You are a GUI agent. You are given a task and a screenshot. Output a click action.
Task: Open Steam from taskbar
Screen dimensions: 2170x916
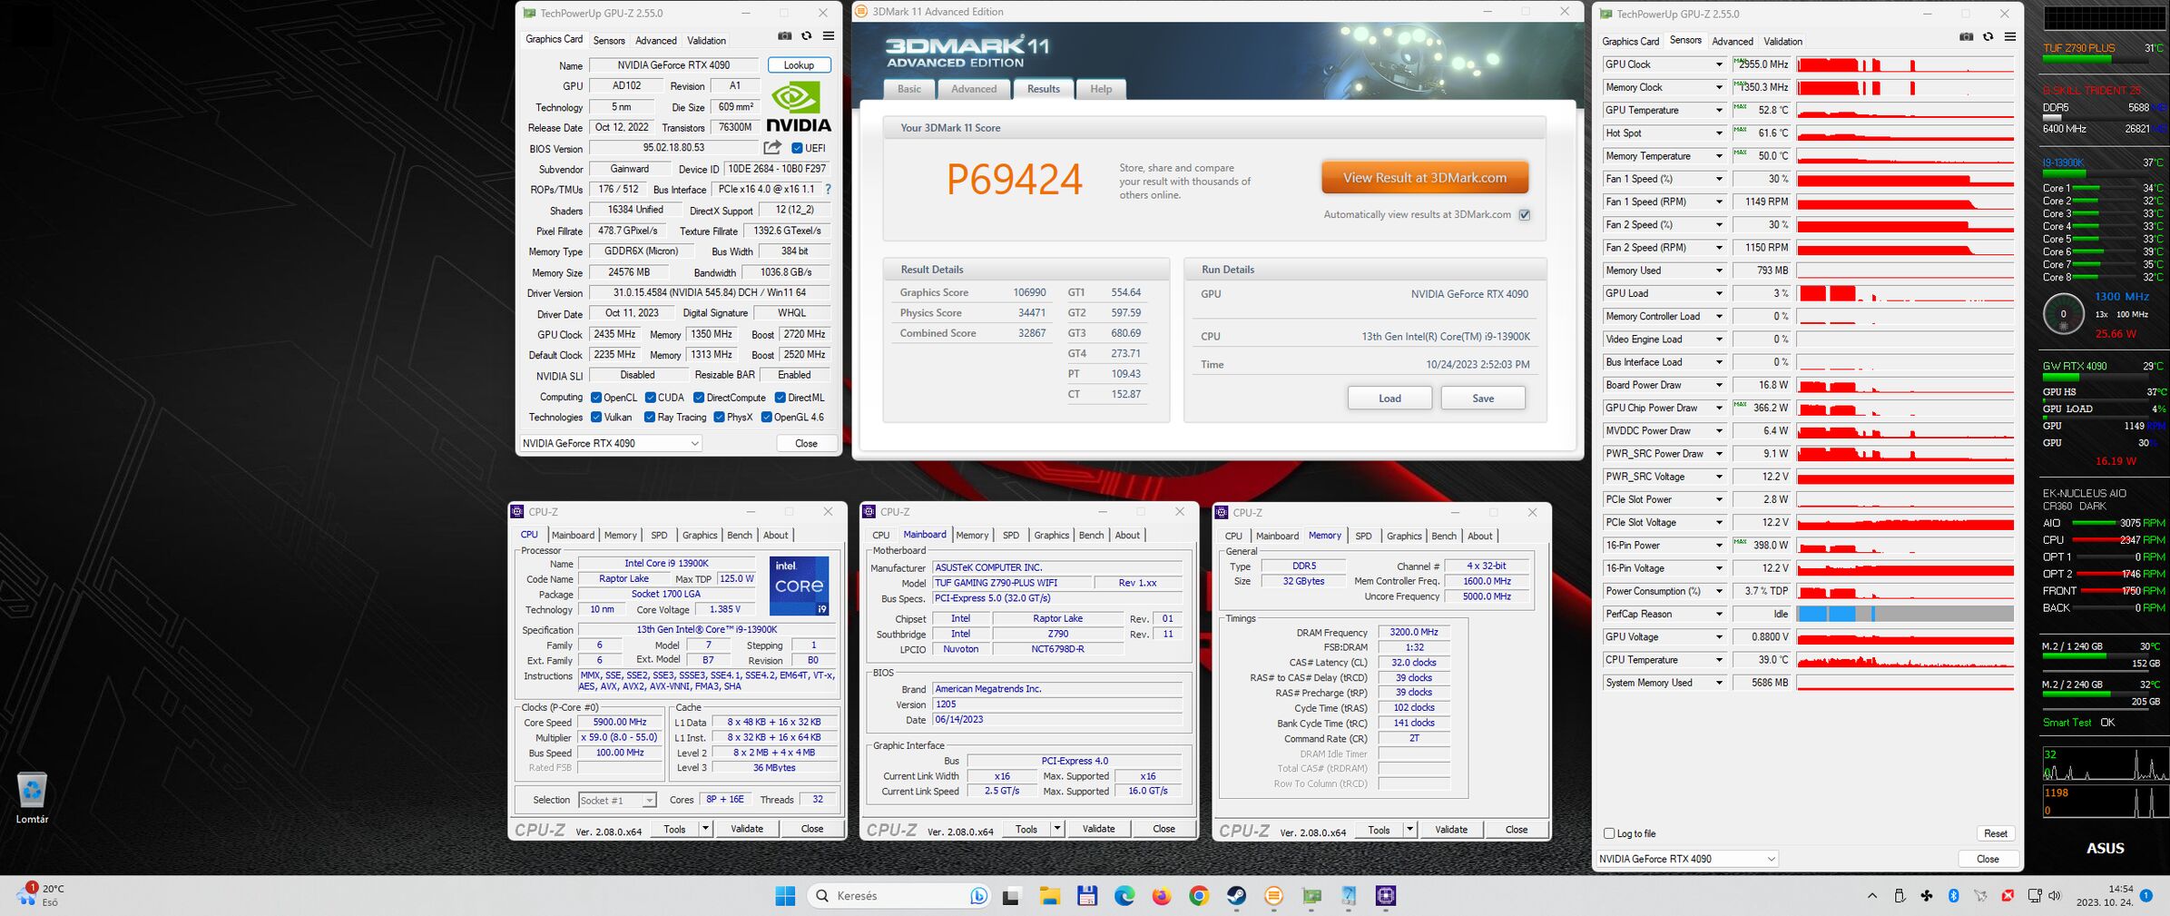(x=1236, y=896)
